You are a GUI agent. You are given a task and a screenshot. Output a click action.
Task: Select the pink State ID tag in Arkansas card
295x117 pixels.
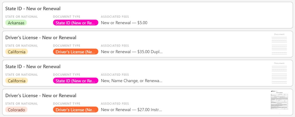(x=76, y=23)
